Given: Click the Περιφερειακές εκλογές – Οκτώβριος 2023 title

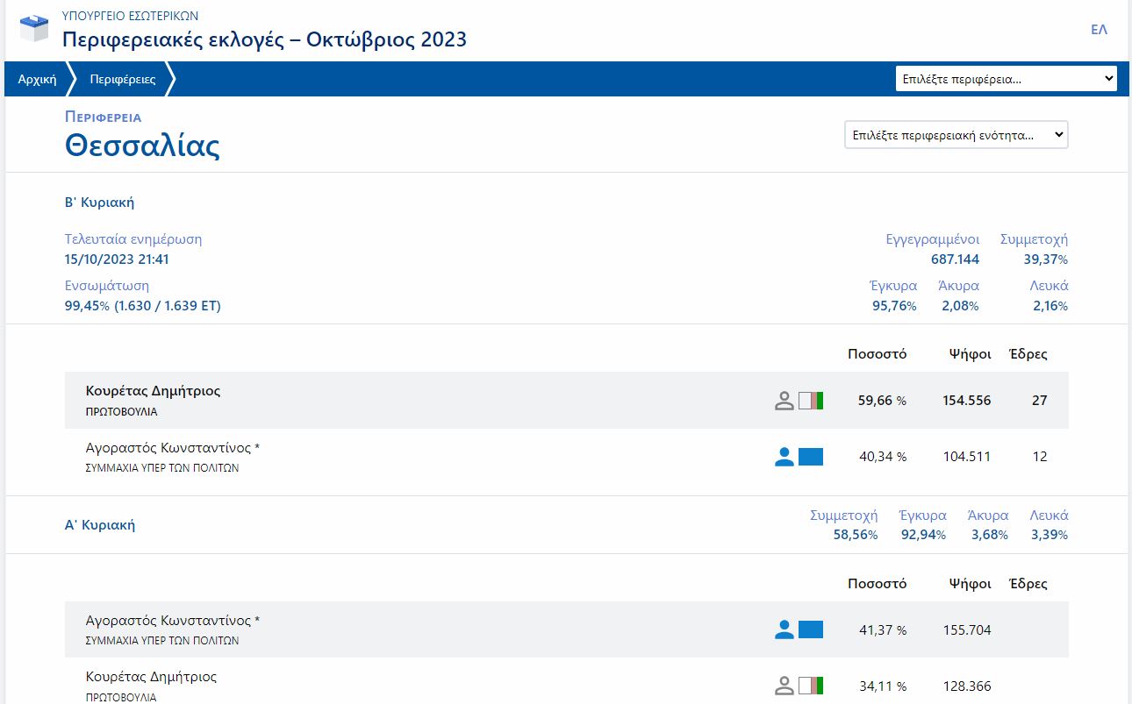Looking at the screenshot, I should (264, 39).
